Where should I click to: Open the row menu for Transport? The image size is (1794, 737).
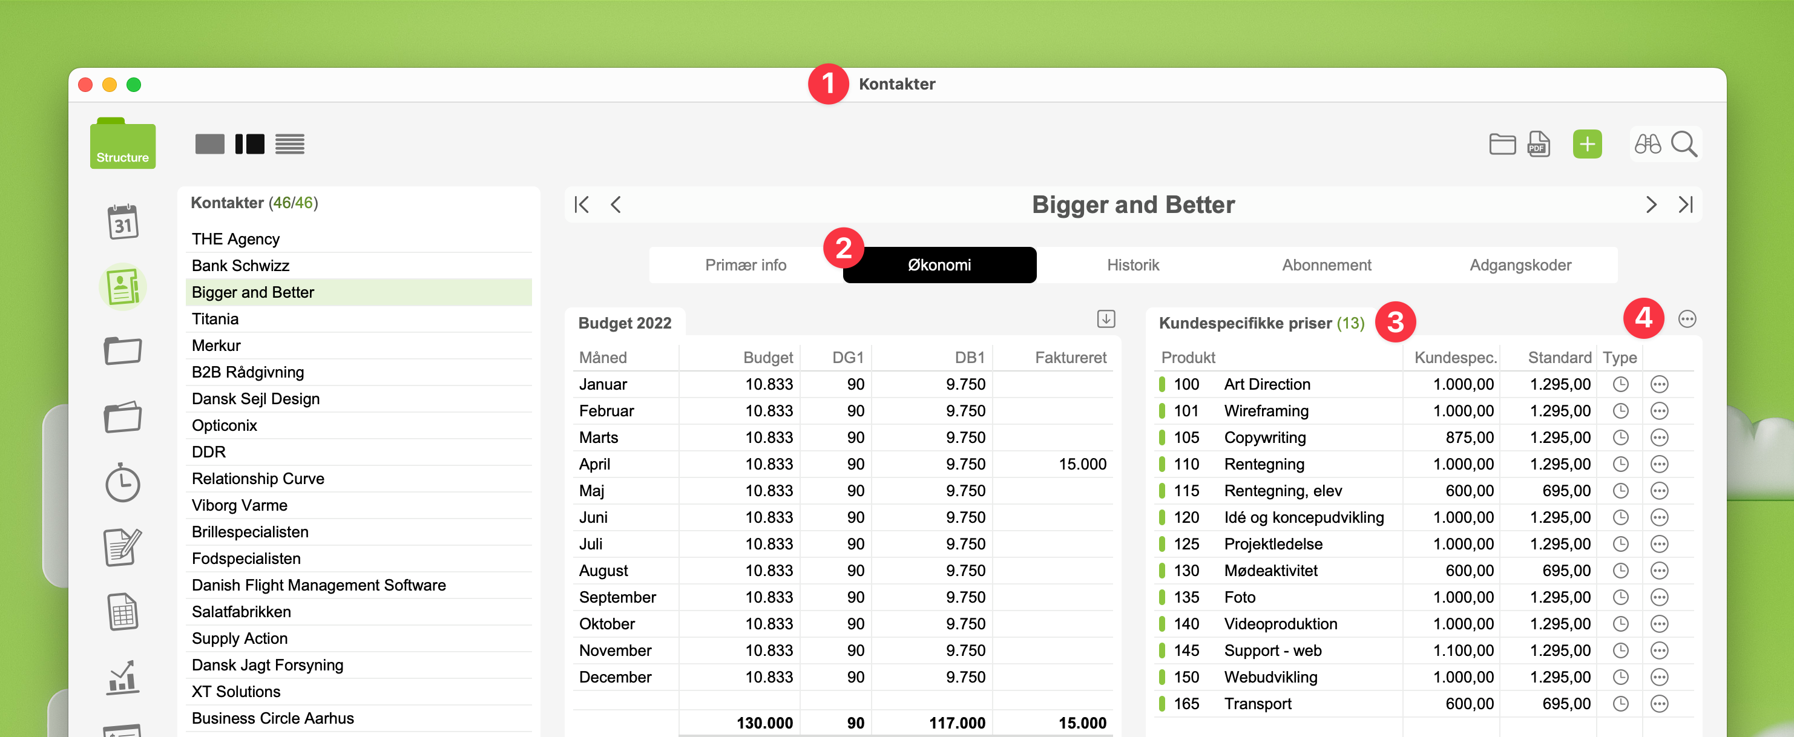[1659, 704]
